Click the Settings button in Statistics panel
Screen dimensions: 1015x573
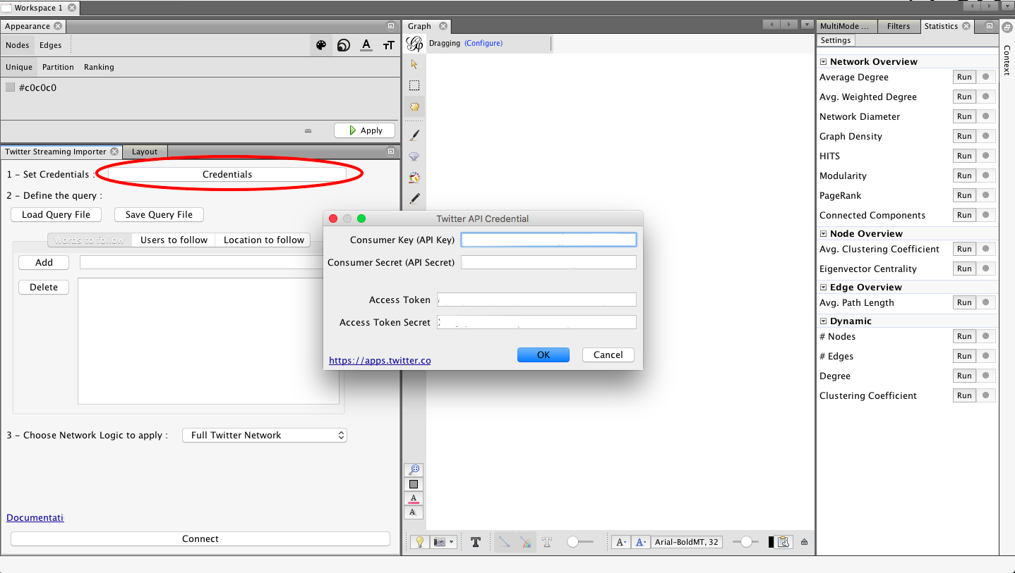(836, 41)
